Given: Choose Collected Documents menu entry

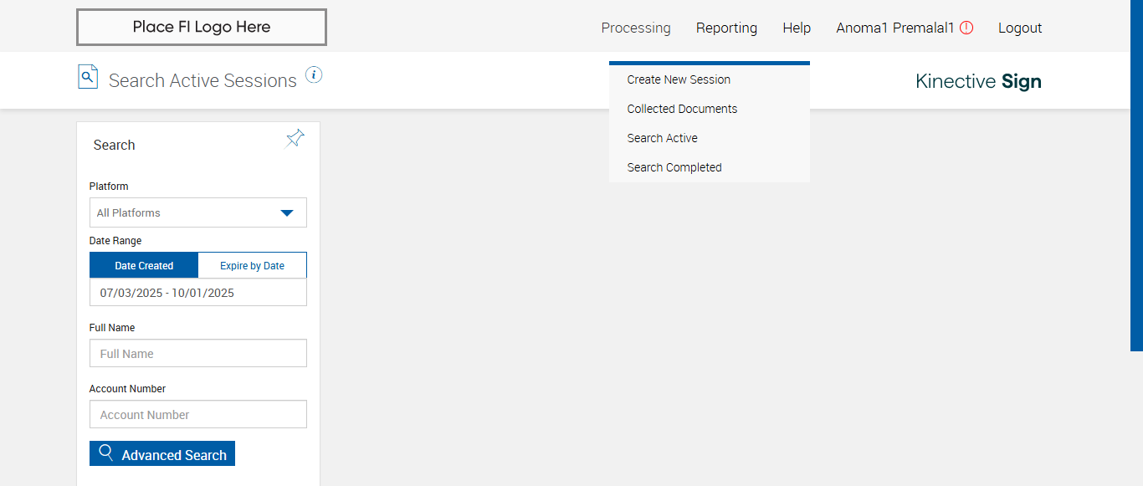Looking at the screenshot, I should pos(682,109).
